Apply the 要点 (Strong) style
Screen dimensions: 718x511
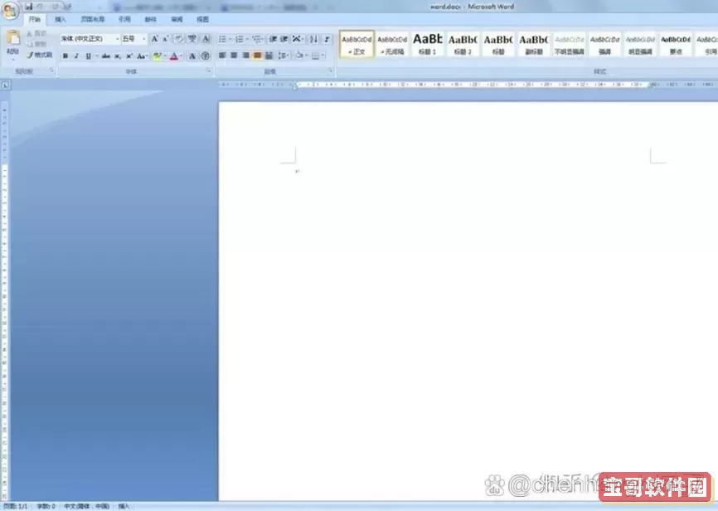pyautogui.click(x=676, y=45)
